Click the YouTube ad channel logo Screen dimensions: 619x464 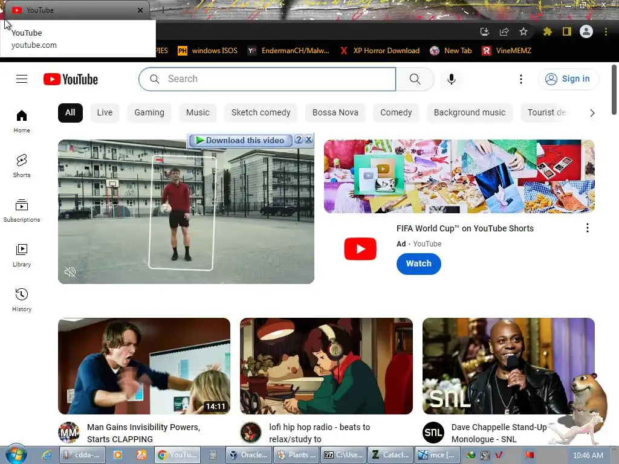click(x=360, y=249)
